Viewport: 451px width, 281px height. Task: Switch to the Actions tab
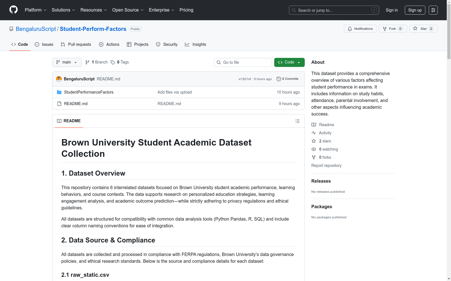pos(109,44)
